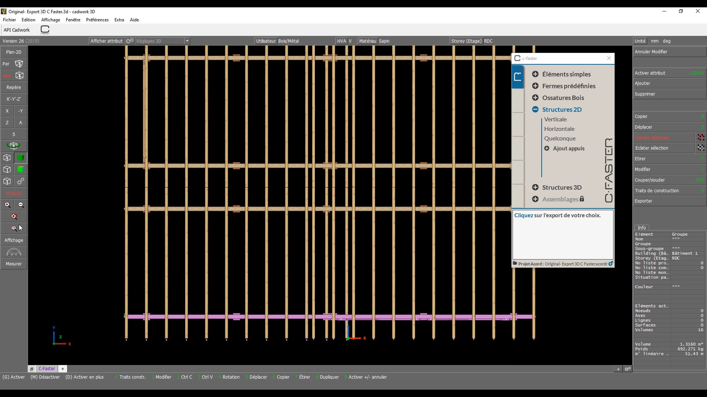Open the Préférences menu
Screen dimensions: 707x397
[97, 20]
